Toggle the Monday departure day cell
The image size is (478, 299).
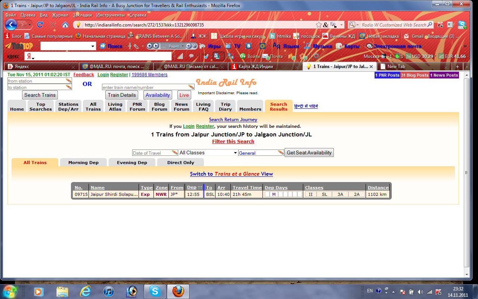click(x=274, y=194)
